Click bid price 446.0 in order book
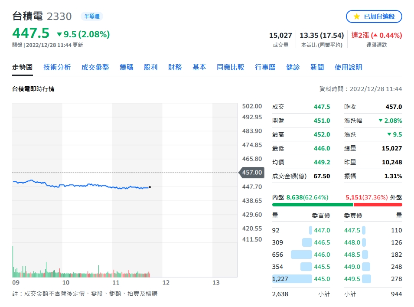Image resolution: width=414 pixels, height=307 pixels. [322, 255]
